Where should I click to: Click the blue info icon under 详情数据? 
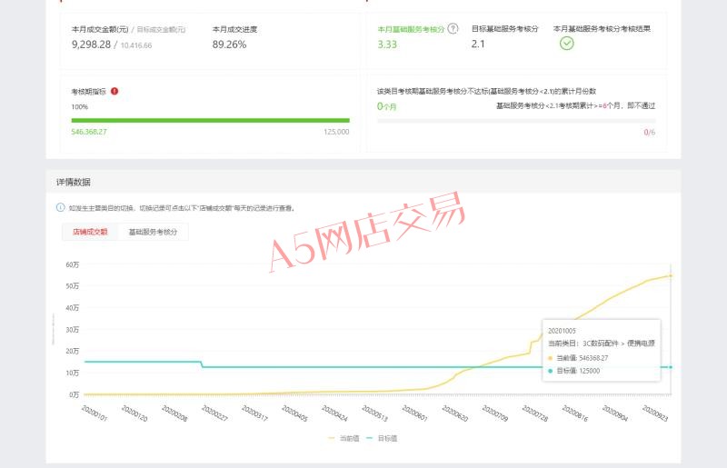point(61,207)
